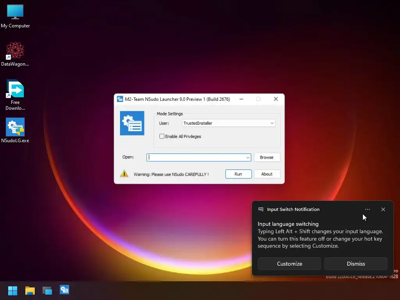Click the 'Mode Settings' group label
This screenshot has height=300, width=400.
pyautogui.click(x=170, y=114)
